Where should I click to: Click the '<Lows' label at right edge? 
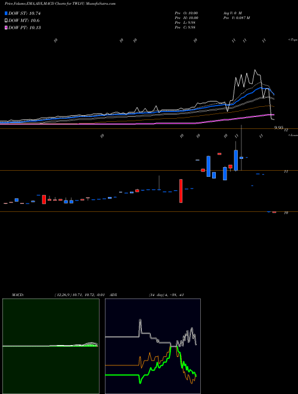click(x=293, y=135)
